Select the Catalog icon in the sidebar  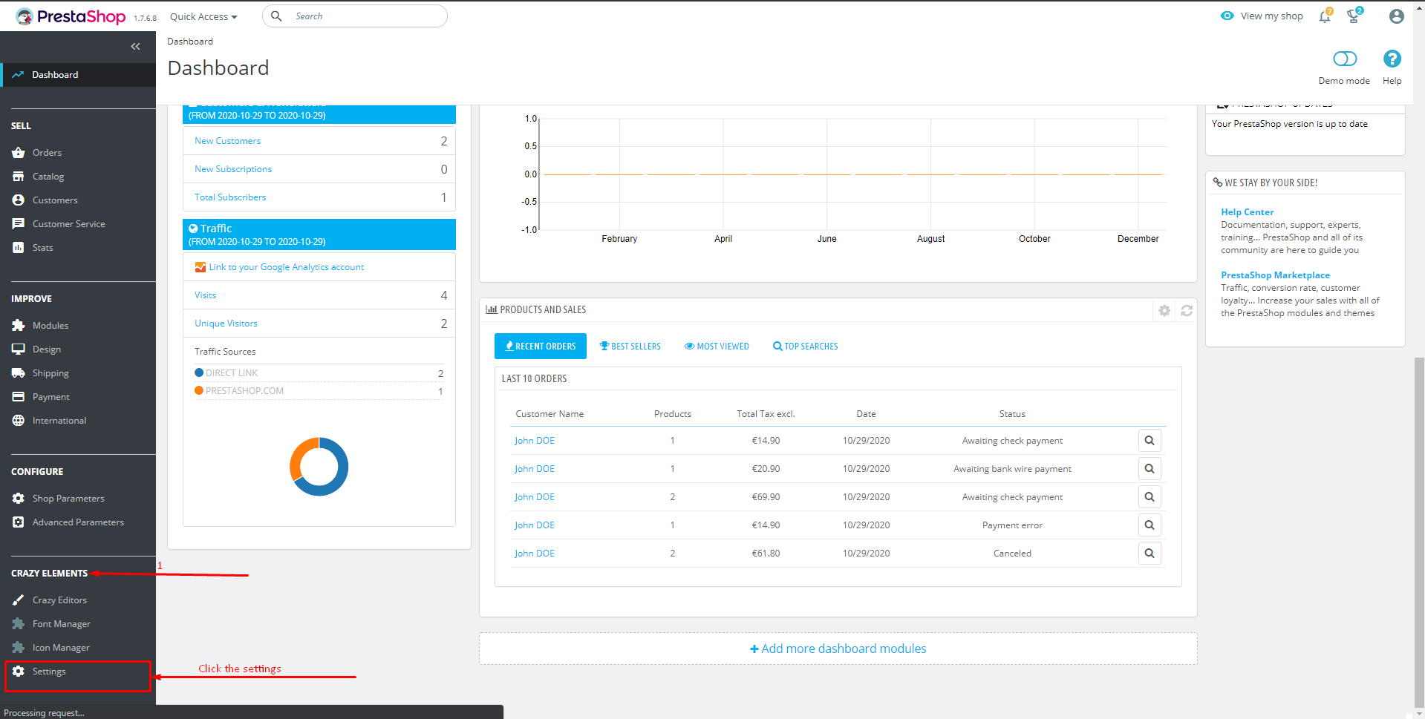[x=19, y=176]
